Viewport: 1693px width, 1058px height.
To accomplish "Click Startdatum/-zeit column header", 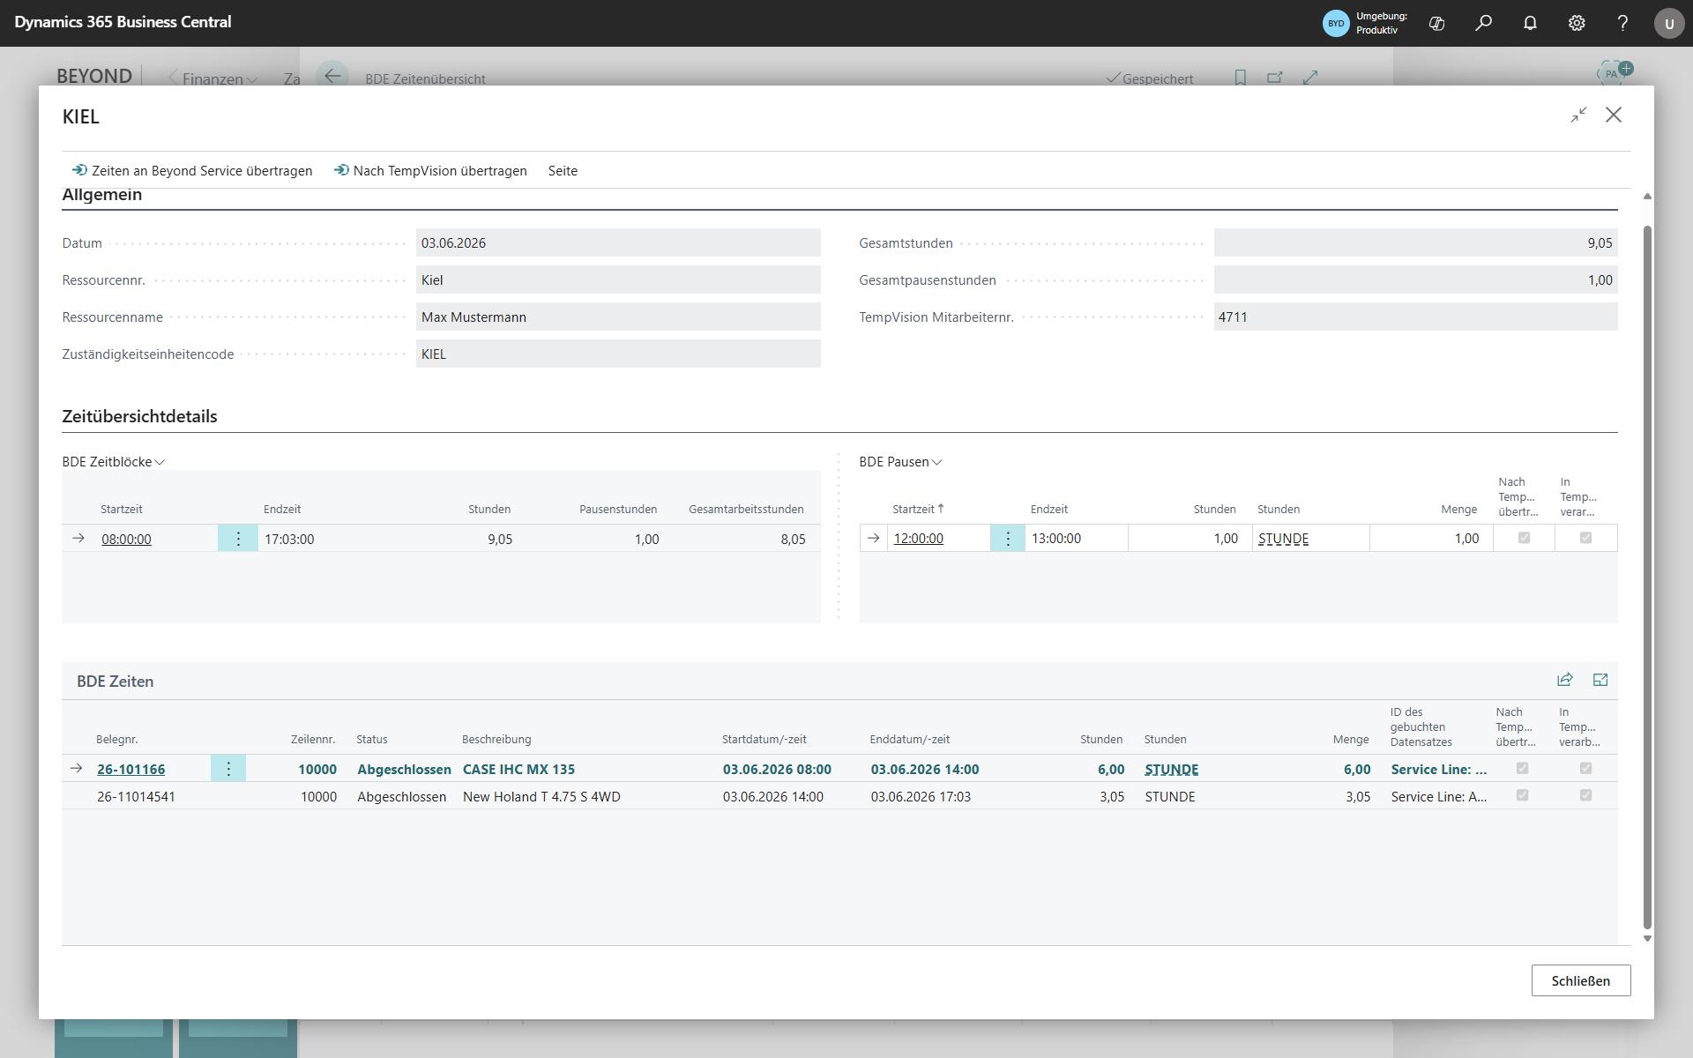I will (x=764, y=739).
